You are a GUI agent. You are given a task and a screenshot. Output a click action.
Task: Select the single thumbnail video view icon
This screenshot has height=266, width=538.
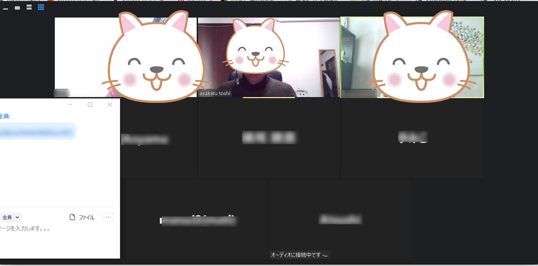click(x=17, y=8)
